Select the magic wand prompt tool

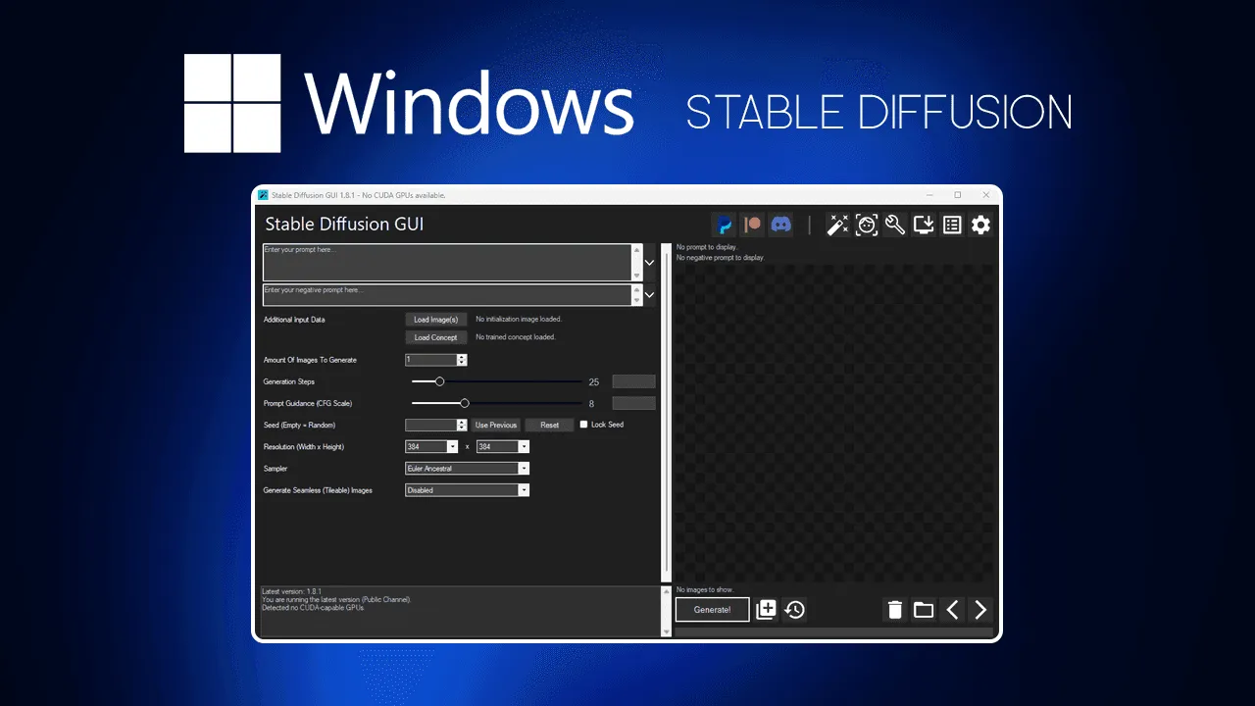click(838, 225)
